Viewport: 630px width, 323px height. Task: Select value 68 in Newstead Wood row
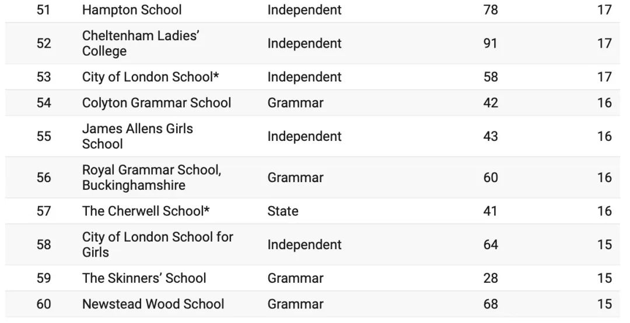[x=491, y=304]
